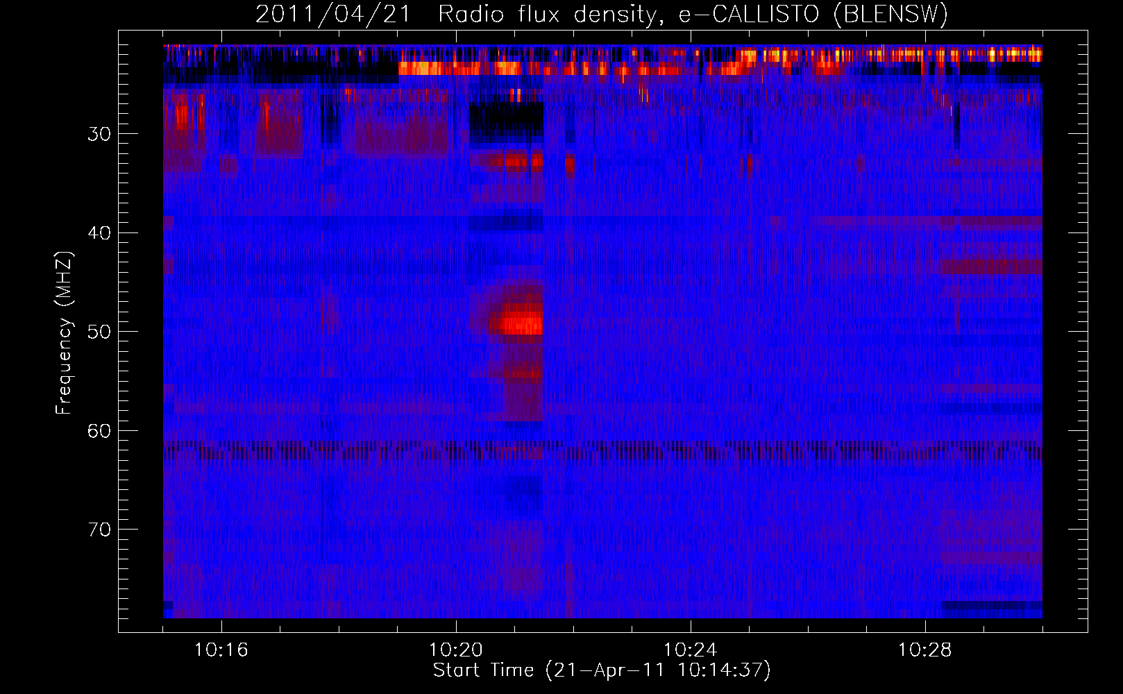The image size is (1123, 694).
Task: Click the 70 MHz frequency tick label
Action: pyautogui.click(x=99, y=530)
